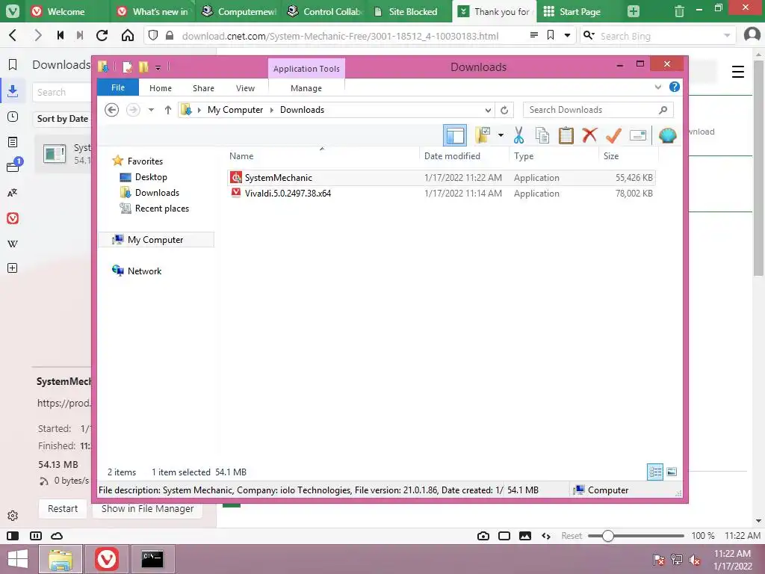Toggle tab tiling icon in status bar

tap(36, 536)
